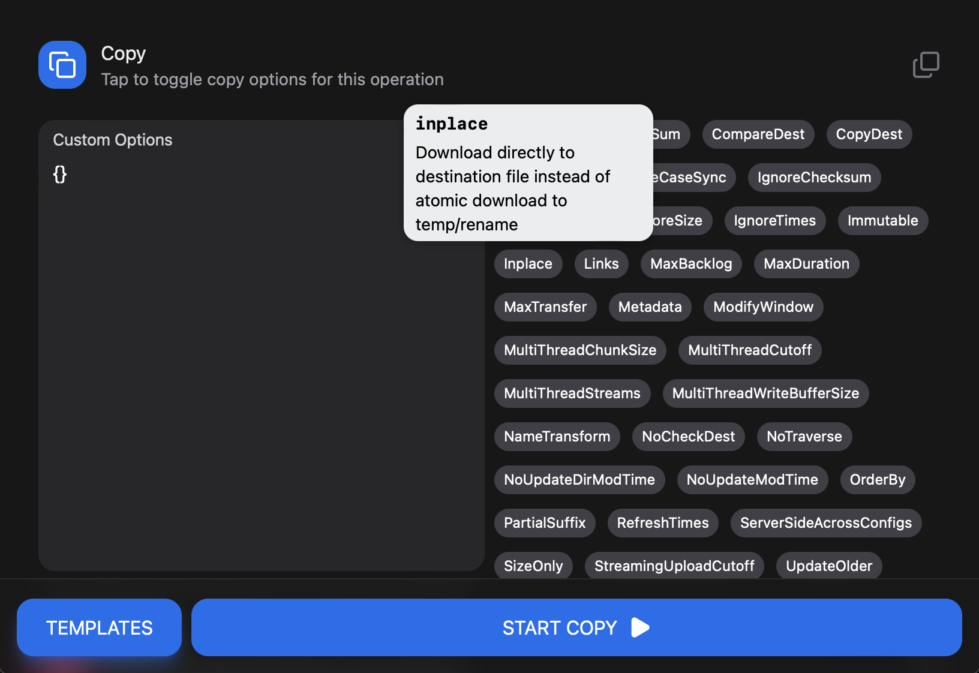Screen dimensions: 979x673
Task: Enable the Metadata option
Action: click(x=650, y=307)
